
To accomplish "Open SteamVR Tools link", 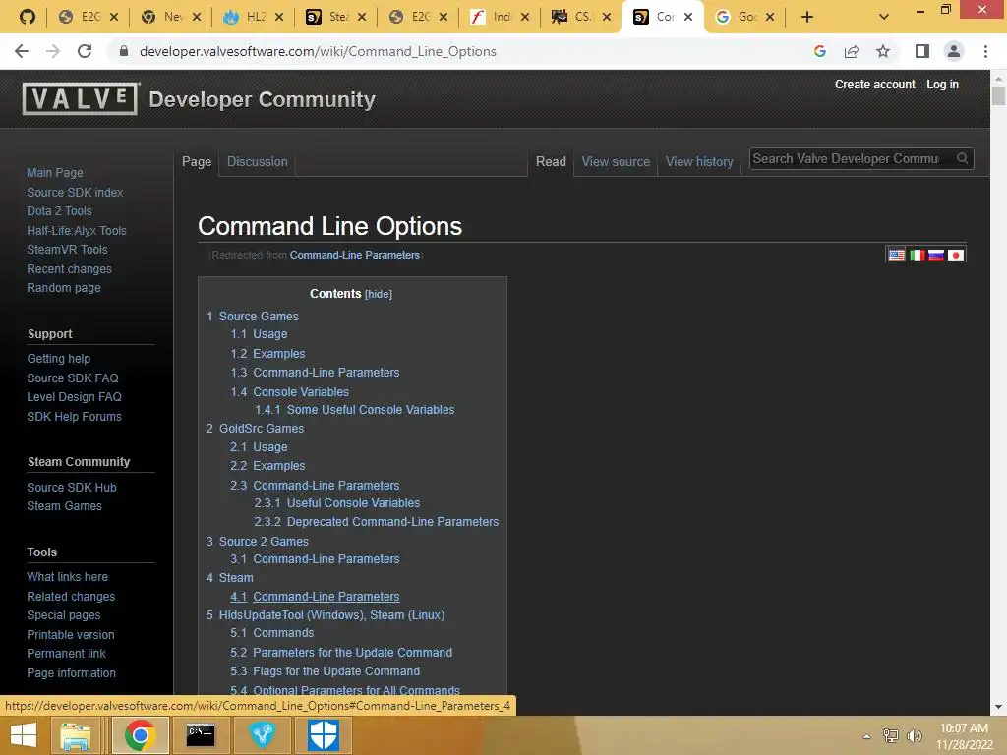I will click(x=67, y=249).
